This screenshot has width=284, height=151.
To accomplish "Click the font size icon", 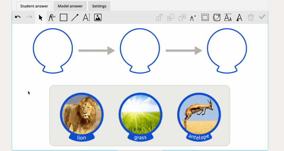I will pyautogui.click(x=228, y=18).
